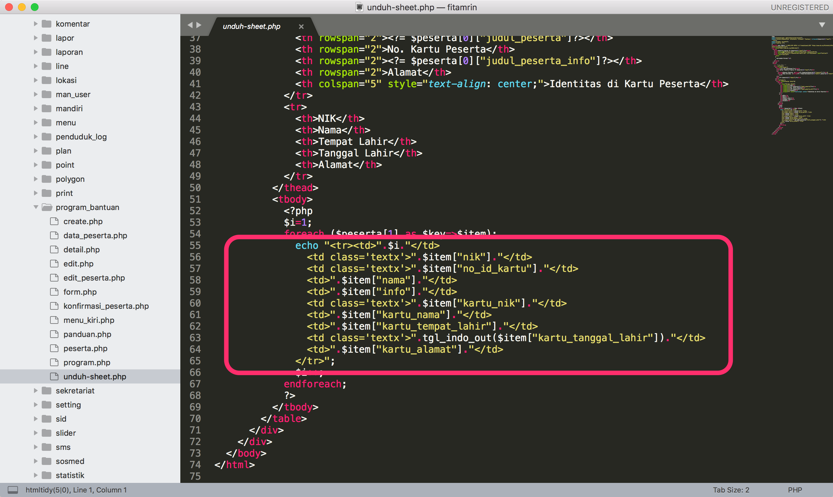Click the back navigation arrow icon

tap(191, 25)
